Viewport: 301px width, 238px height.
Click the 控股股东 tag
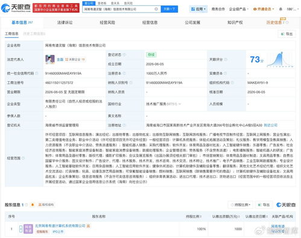click(x=42, y=232)
